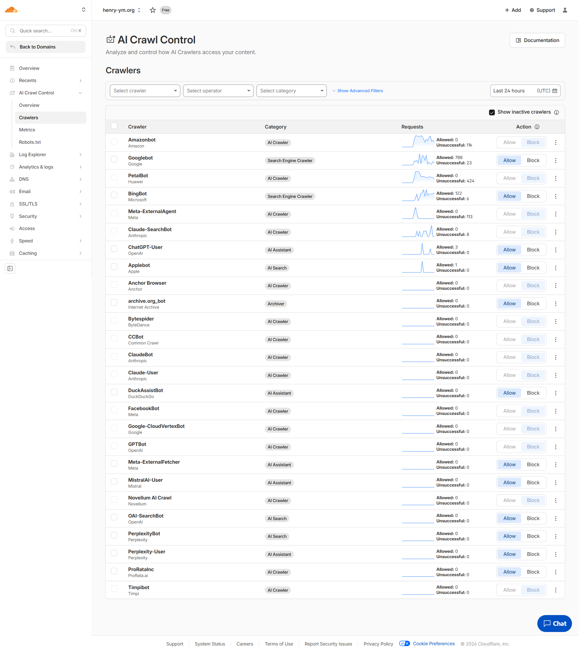
Task: Block the ChatGPT-User crawler
Action: (x=533, y=250)
